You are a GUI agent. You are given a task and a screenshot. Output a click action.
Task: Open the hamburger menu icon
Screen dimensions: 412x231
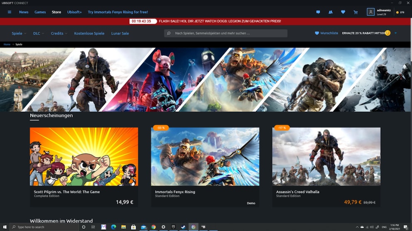tap(10, 12)
